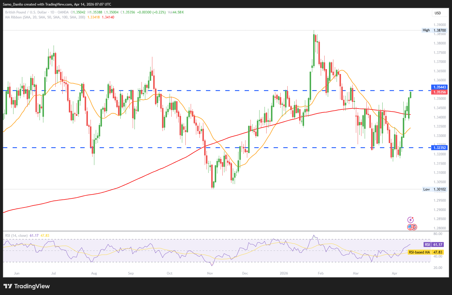The image size is (452, 295).
Task: Click the purple RSI 61.17 value label
Action: (434, 245)
